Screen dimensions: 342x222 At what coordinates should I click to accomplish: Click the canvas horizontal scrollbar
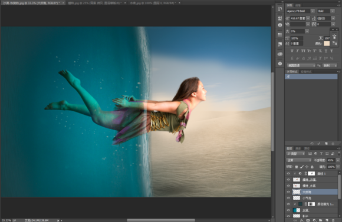click(161, 220)
